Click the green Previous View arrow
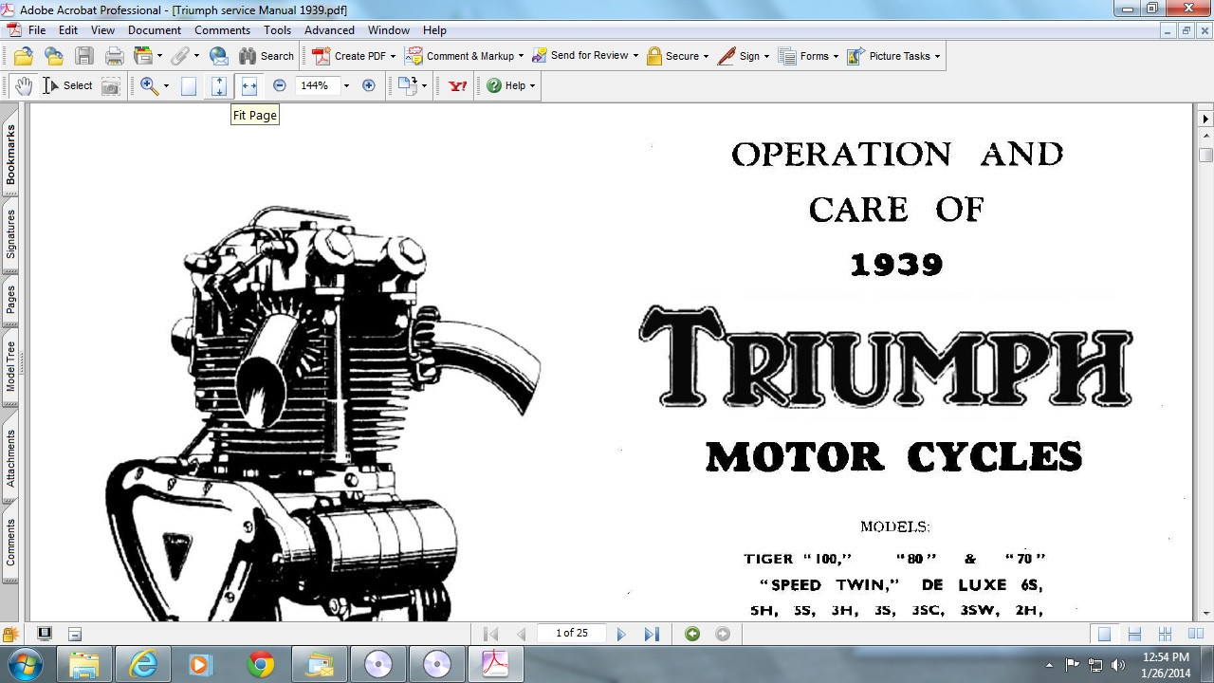The width and height of the screenshot is (1214, 683). point(692,634)
